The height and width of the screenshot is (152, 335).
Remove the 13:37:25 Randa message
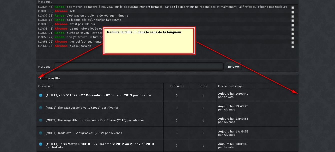click(x=293, y=16)
